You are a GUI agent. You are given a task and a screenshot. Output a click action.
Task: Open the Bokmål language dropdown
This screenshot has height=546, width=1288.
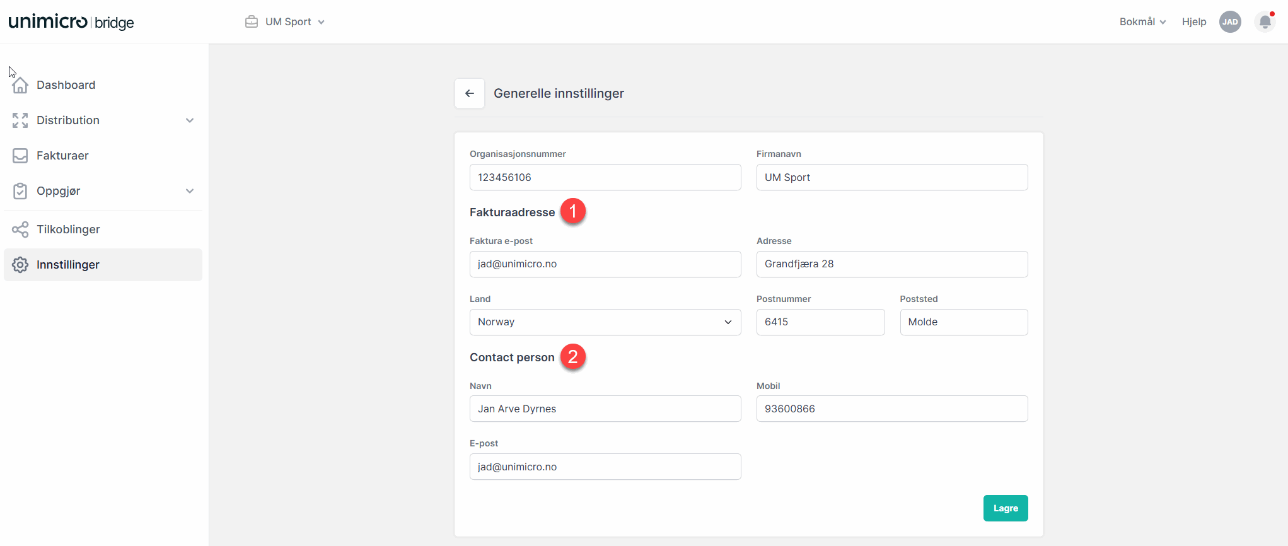pyautogui.click(x=1142, y=22)
